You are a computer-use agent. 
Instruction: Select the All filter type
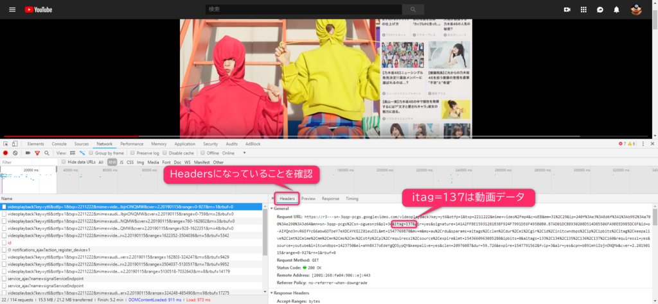[x=101, y=162]
